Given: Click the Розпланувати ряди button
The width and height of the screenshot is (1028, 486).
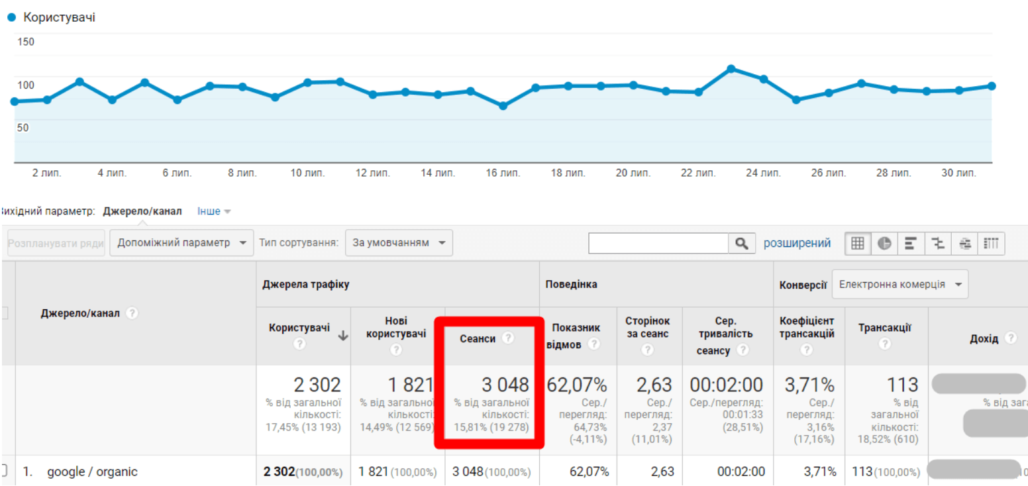Looking at the screenshot, I should pos(56,243).
